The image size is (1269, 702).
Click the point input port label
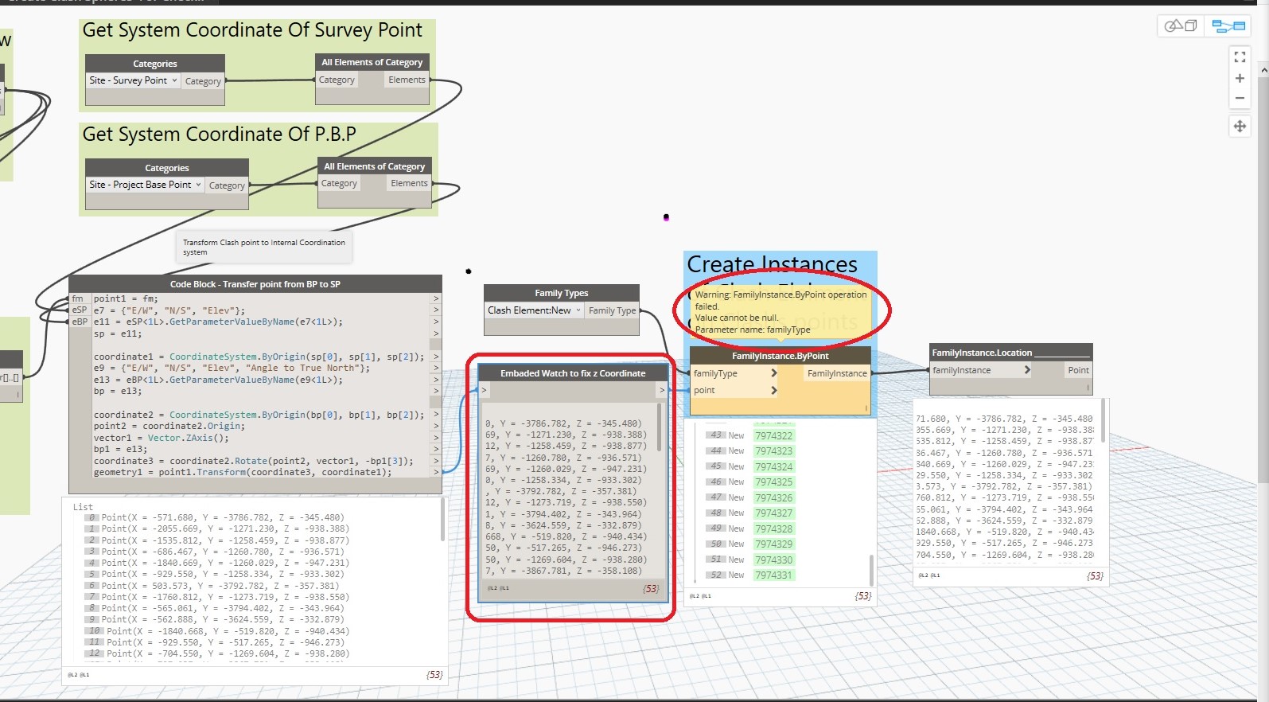pyautogui.click(x=704, y=390)
